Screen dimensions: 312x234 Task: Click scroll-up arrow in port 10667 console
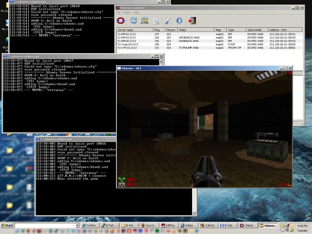(161, 61)
